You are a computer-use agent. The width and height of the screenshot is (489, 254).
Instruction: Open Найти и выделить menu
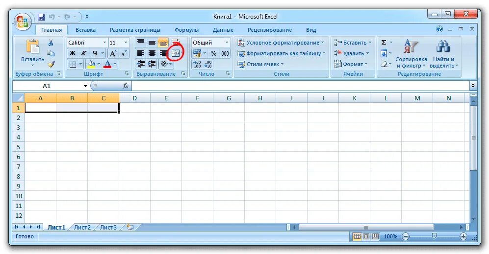click(444, 53)
